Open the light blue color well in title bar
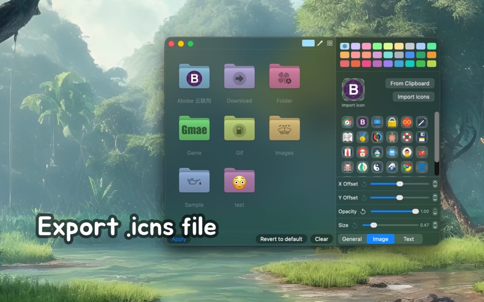The height and width of the screenshot is (302, 484). pos(308,43)
